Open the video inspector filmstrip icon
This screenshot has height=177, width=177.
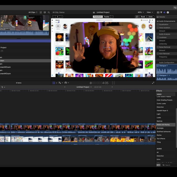tap(158, 12)
